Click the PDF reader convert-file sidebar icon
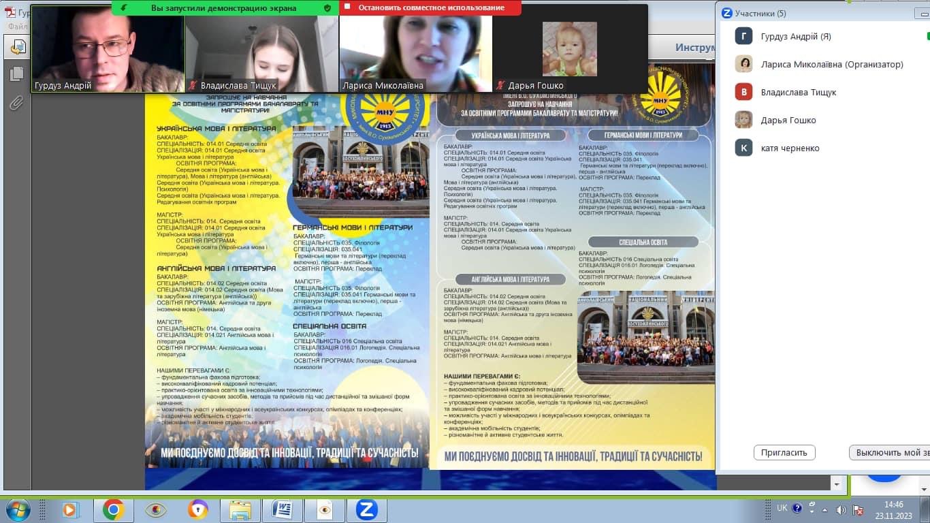 17,46
